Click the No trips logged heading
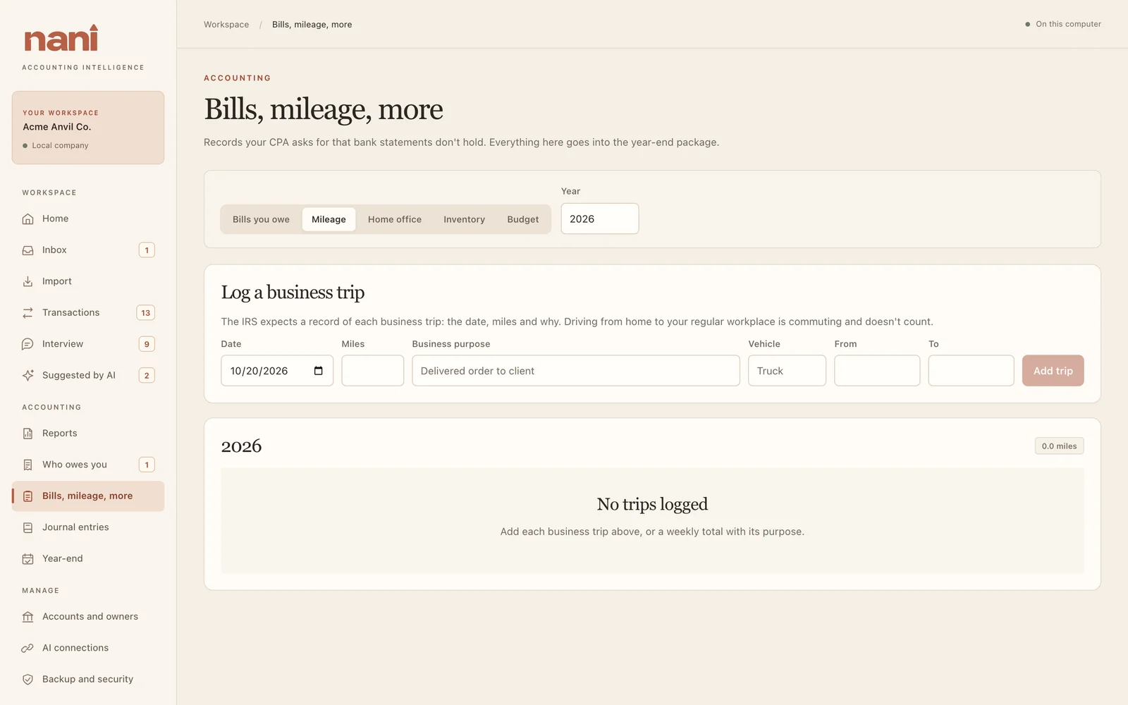 652,504
